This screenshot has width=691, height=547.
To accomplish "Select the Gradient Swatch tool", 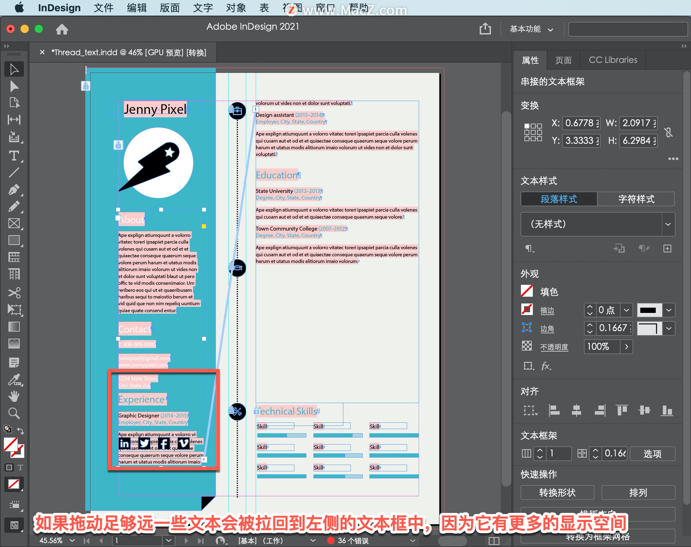I will pos(14,327).
